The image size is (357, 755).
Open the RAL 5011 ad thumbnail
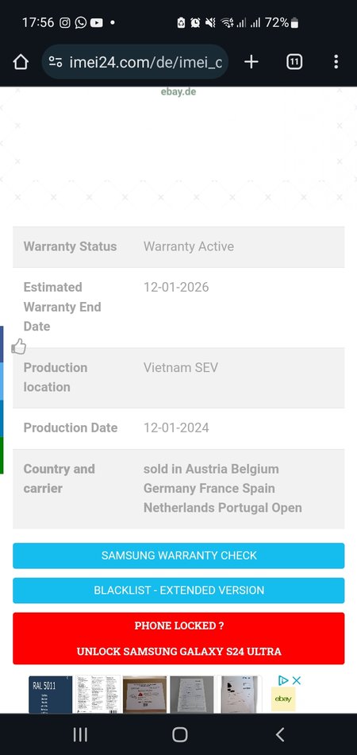tap(51, 695)
